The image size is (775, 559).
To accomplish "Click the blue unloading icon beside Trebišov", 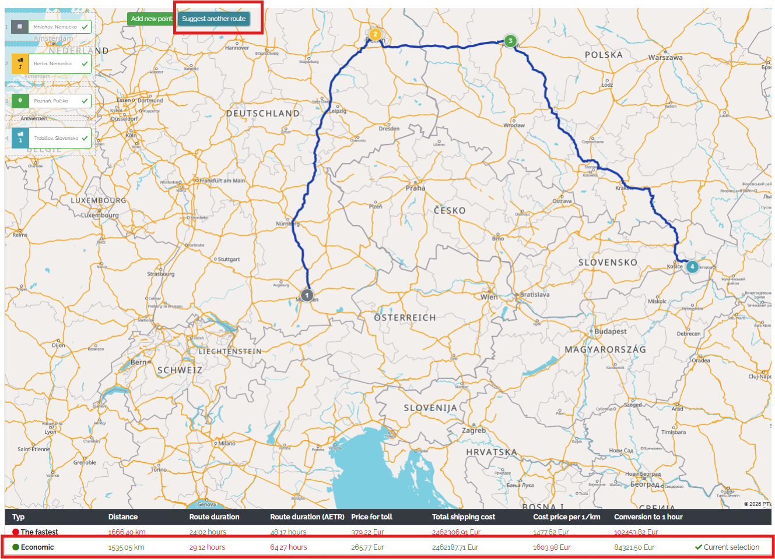I will 20,138.
